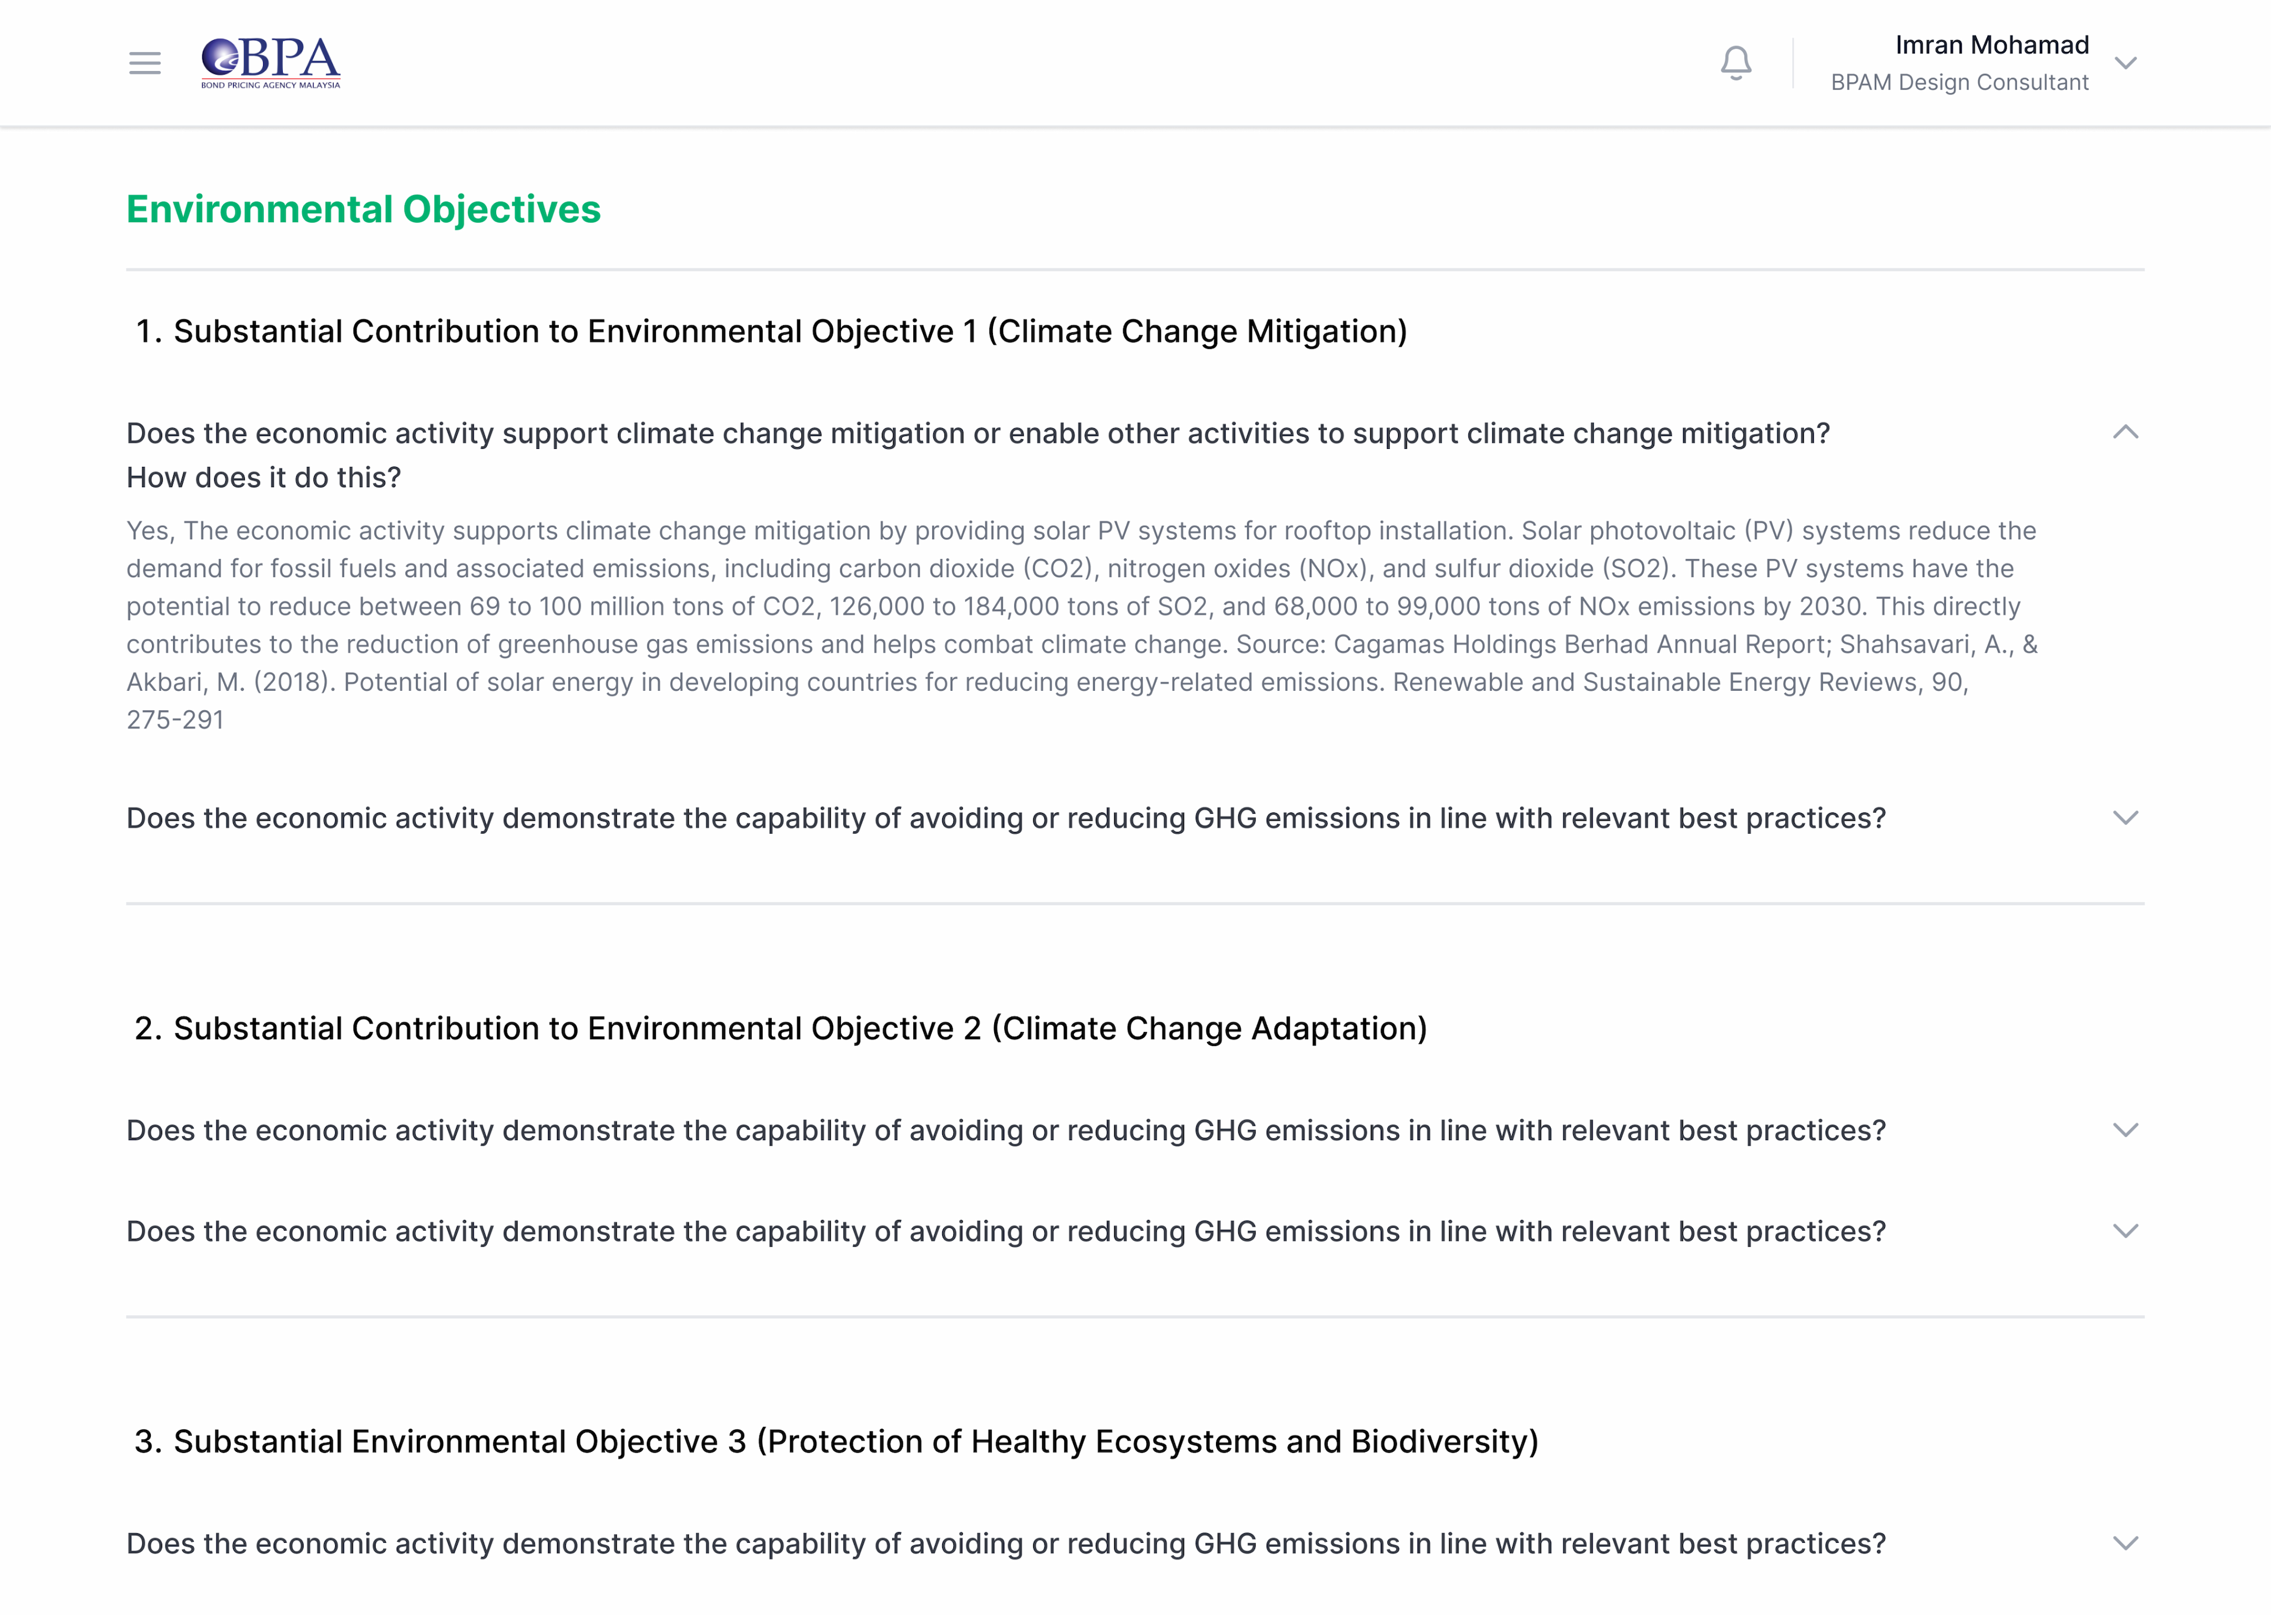Screen dimensions: 2271x1615
Task: Open the hamburger navigation menu
Action: point(145,64)
